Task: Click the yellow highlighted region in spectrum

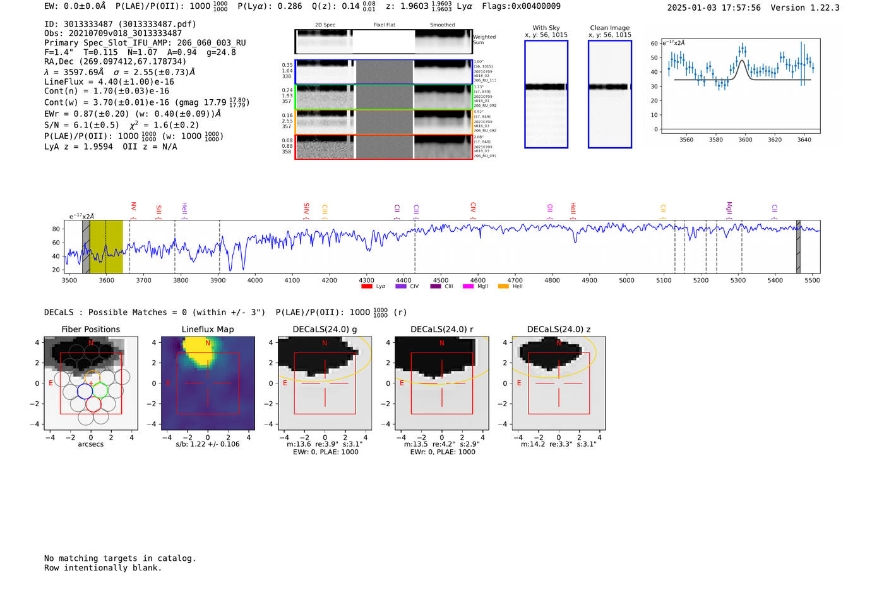Action: [106, 246]
